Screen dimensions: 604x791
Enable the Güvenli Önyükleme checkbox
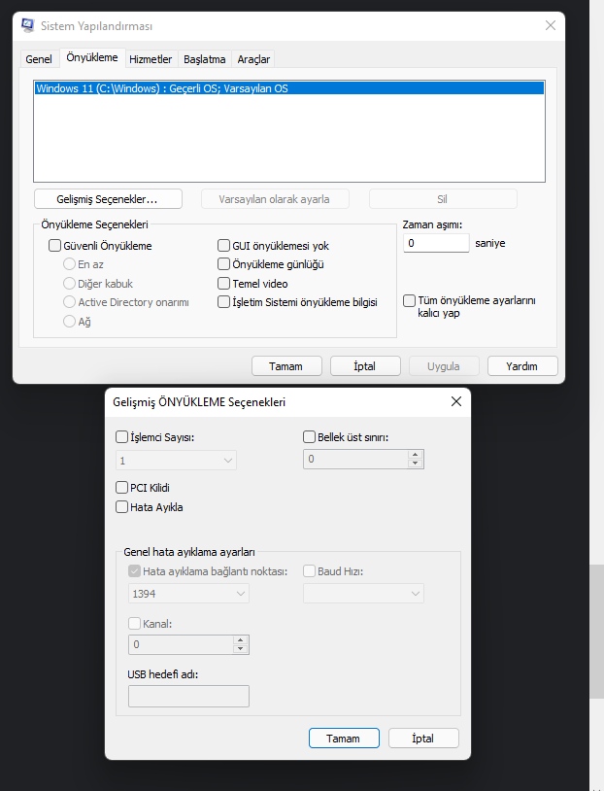[x=54, y=246]
